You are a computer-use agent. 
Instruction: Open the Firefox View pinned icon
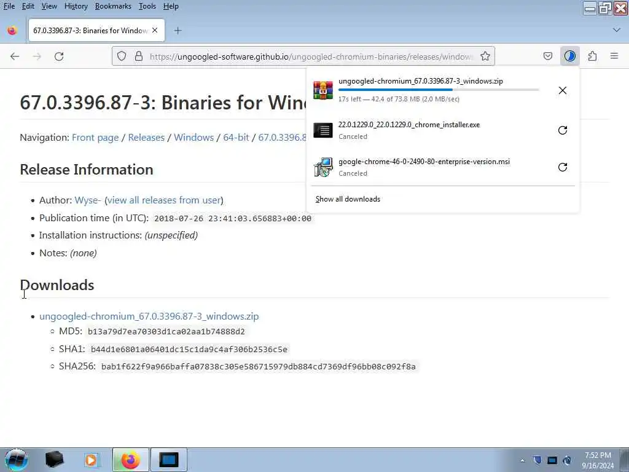coord(12,31)
